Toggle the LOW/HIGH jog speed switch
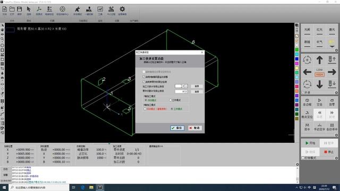This screenshot has width=340, height=191. 319,72
